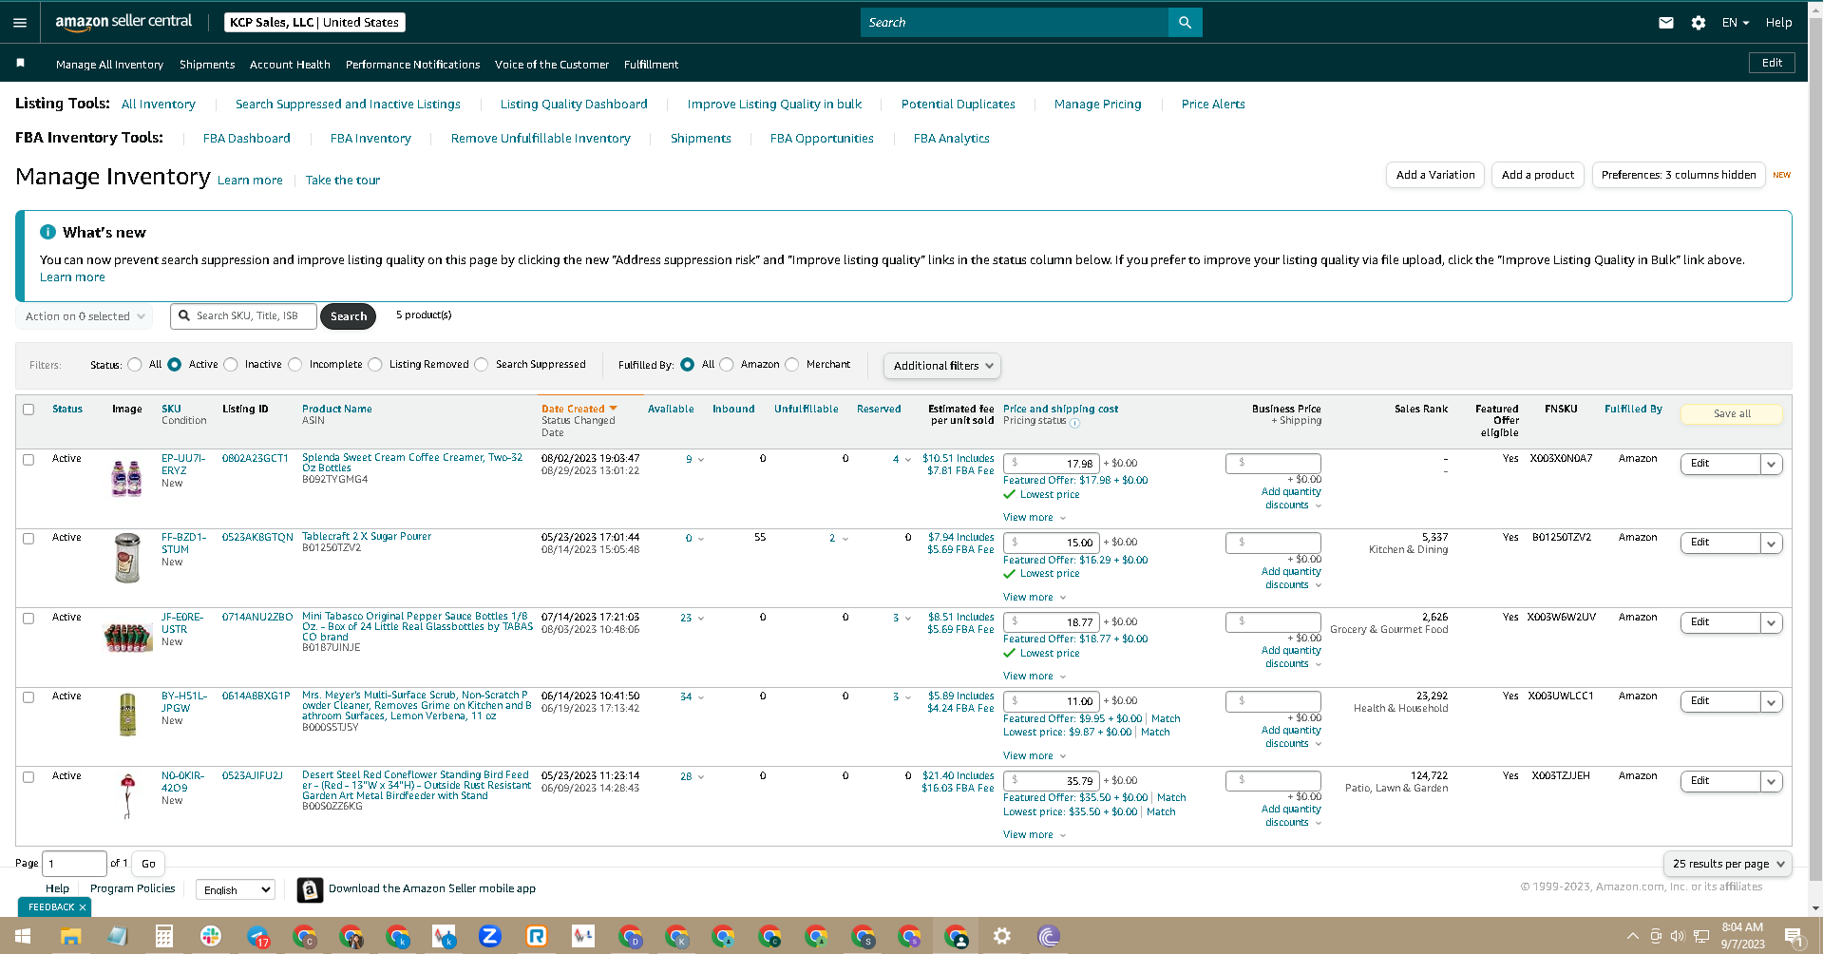The width and height of the screenshot is (1823, 954).
Task: Open Fulfillment menu
Action: (x=651, y=65)
